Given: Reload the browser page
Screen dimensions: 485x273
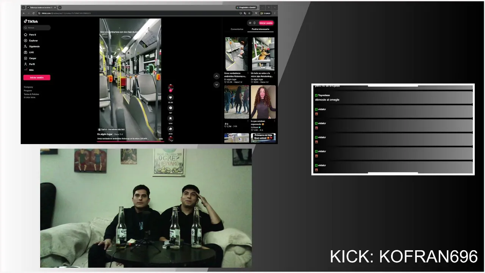Looking at the screenshot, I should click(x=33, y=13).
